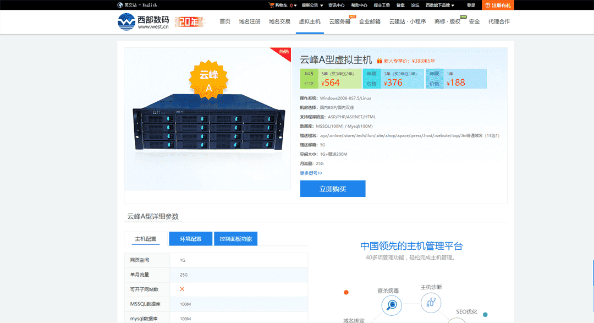Click the 20年 anniversary badge
Image resolution: width=594 pixels, height=323 pixels.
189,21
